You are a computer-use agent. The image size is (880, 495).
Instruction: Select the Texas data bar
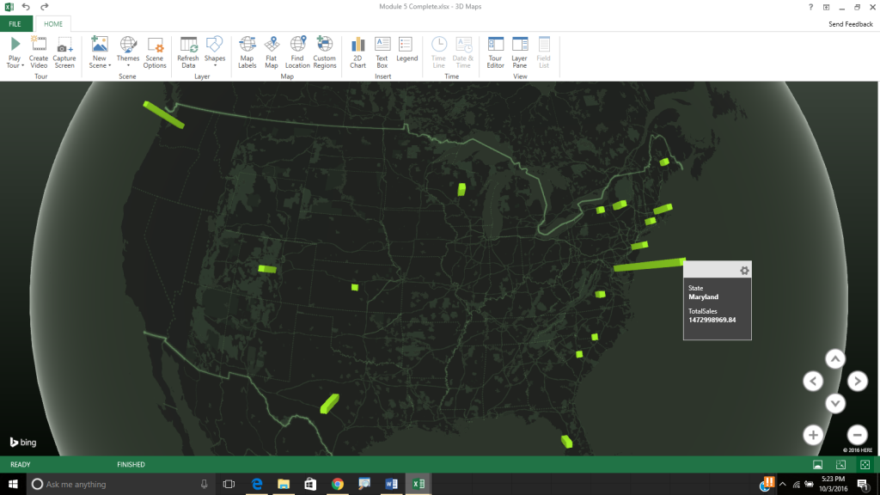[x=329, y=404]
